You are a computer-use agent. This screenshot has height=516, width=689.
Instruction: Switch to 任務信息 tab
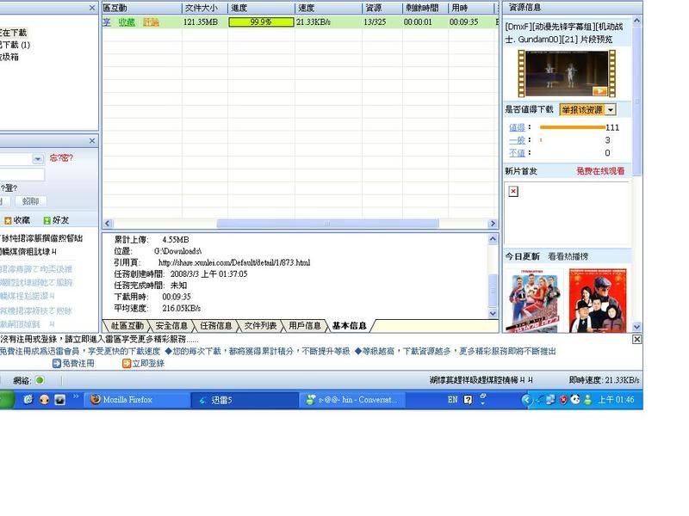click(x=216, y=326)
